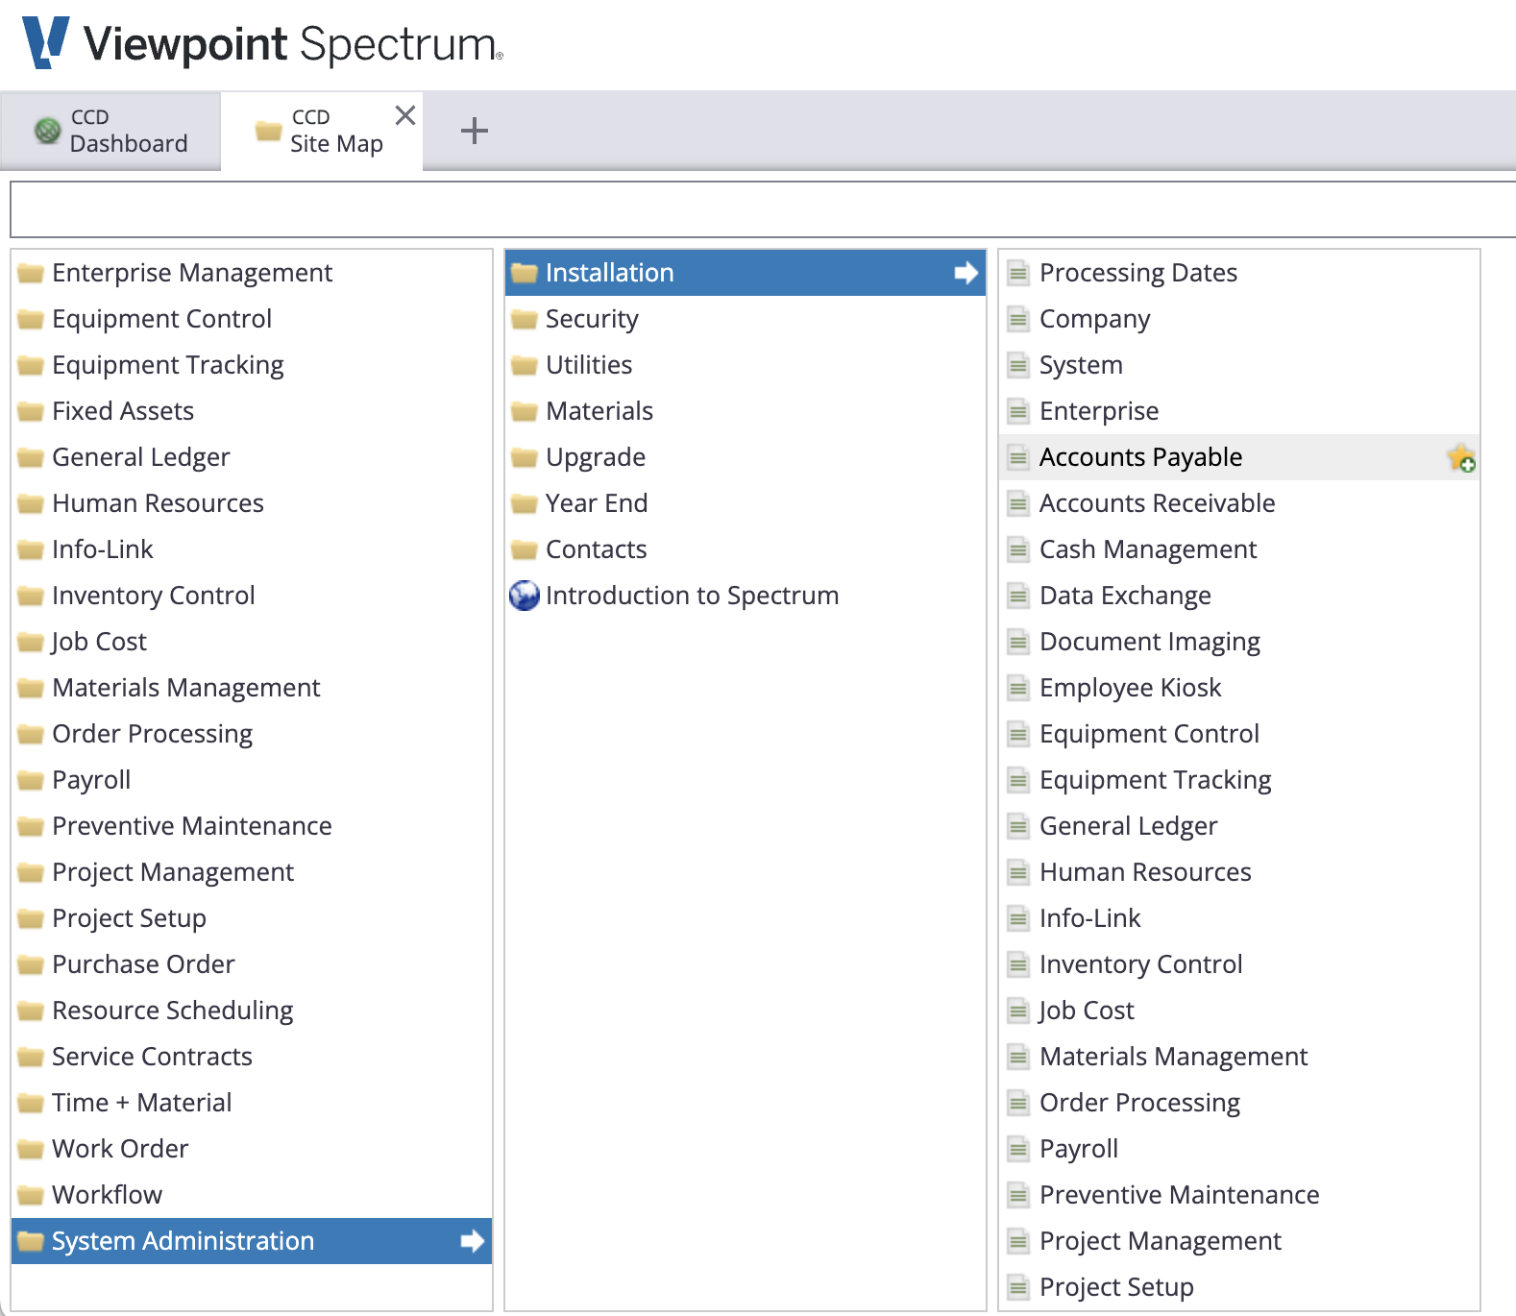The image size is (1516, 1316).
Task: Switch to the CCD Dashboard tab
Action: pyautogui.click(x=110, y=131)
